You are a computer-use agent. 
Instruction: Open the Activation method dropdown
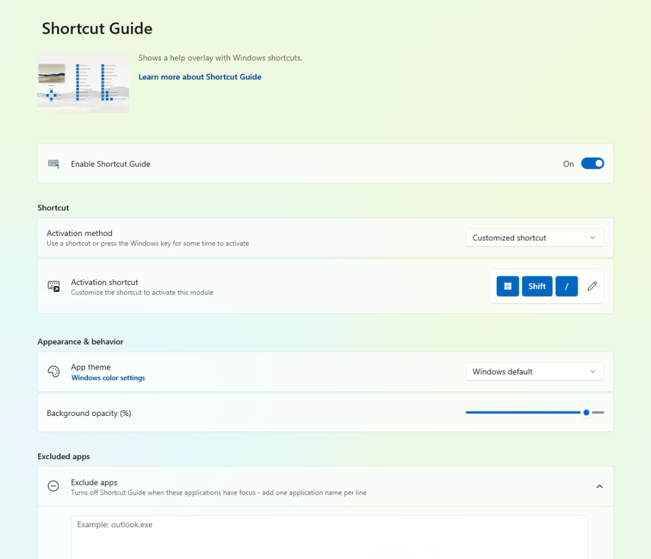(535, 238)
